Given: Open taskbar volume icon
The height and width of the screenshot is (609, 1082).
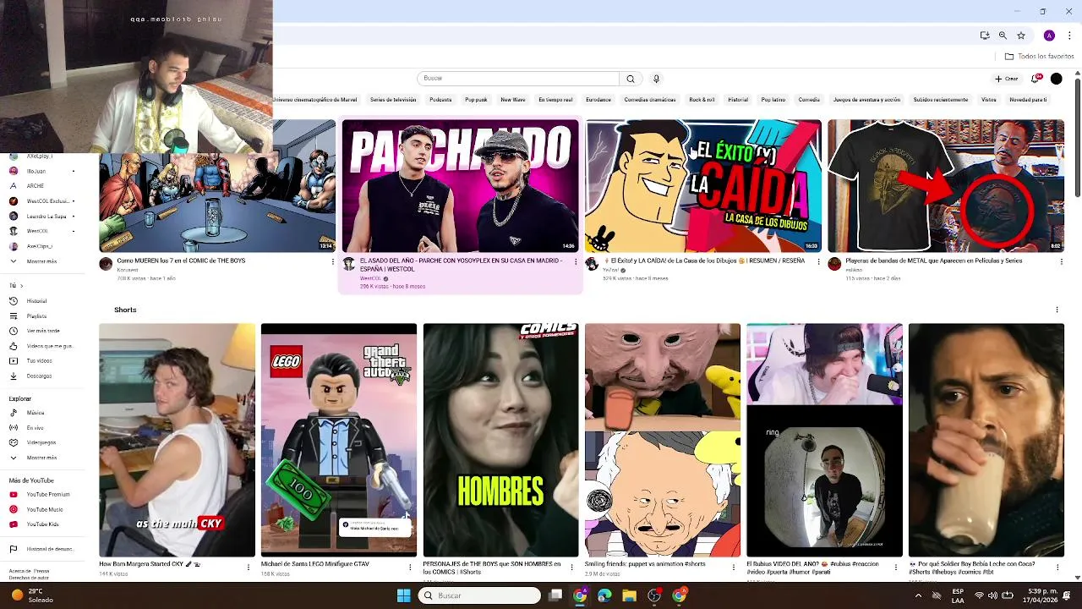Looking at the screenshot, I should [992, 595].
